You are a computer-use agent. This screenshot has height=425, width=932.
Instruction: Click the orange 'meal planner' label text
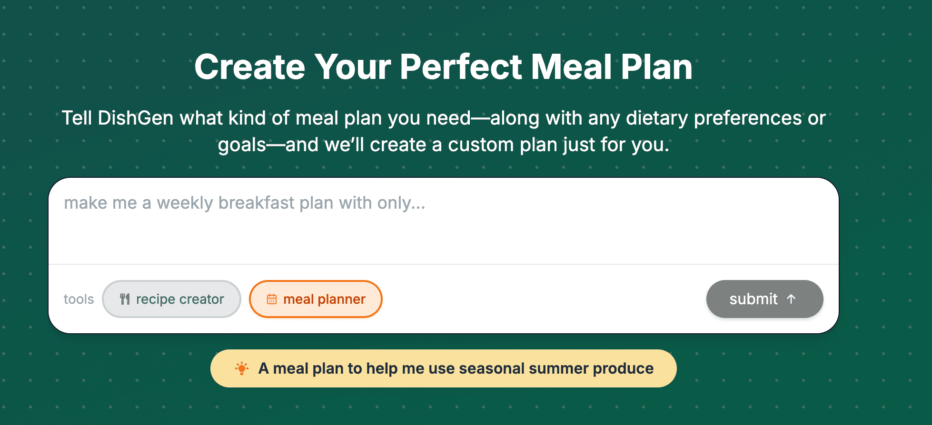(324, 299)
